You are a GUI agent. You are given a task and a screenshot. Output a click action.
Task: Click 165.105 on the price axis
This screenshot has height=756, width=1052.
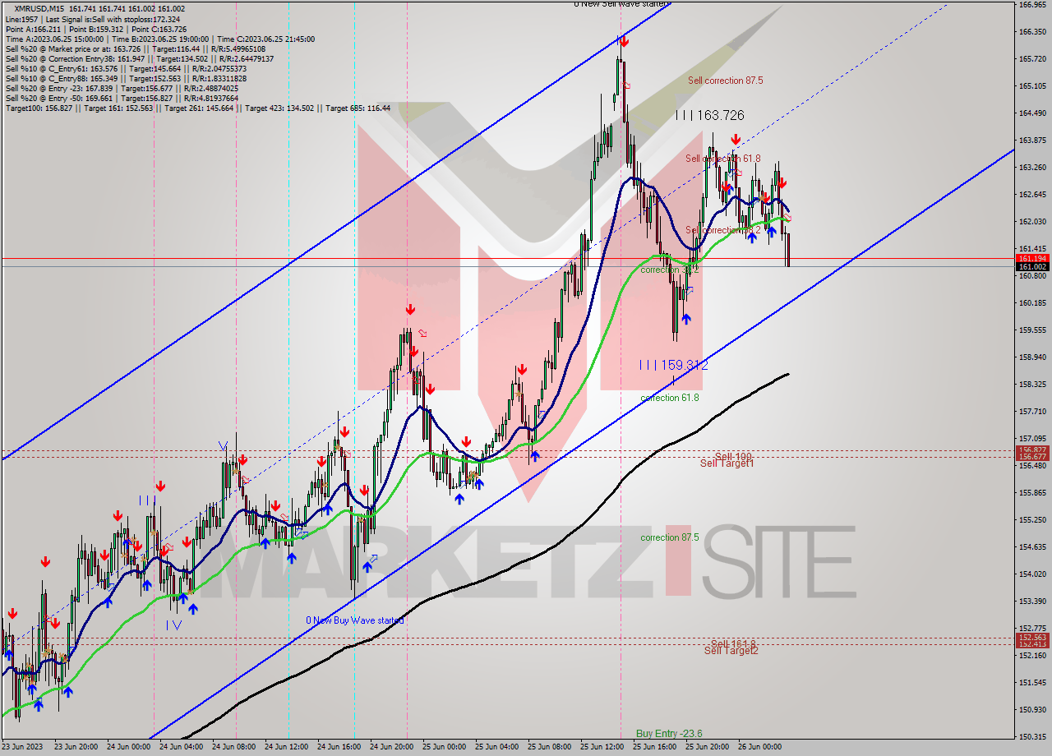coord(1031,86)
